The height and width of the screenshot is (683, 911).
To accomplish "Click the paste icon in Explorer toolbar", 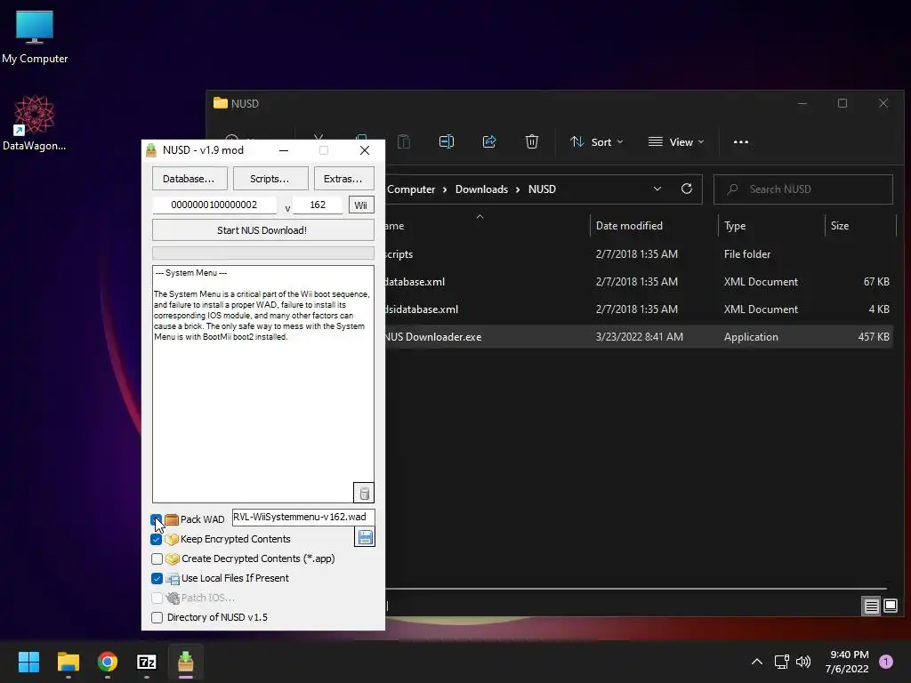I will click(x=404, y=141).
